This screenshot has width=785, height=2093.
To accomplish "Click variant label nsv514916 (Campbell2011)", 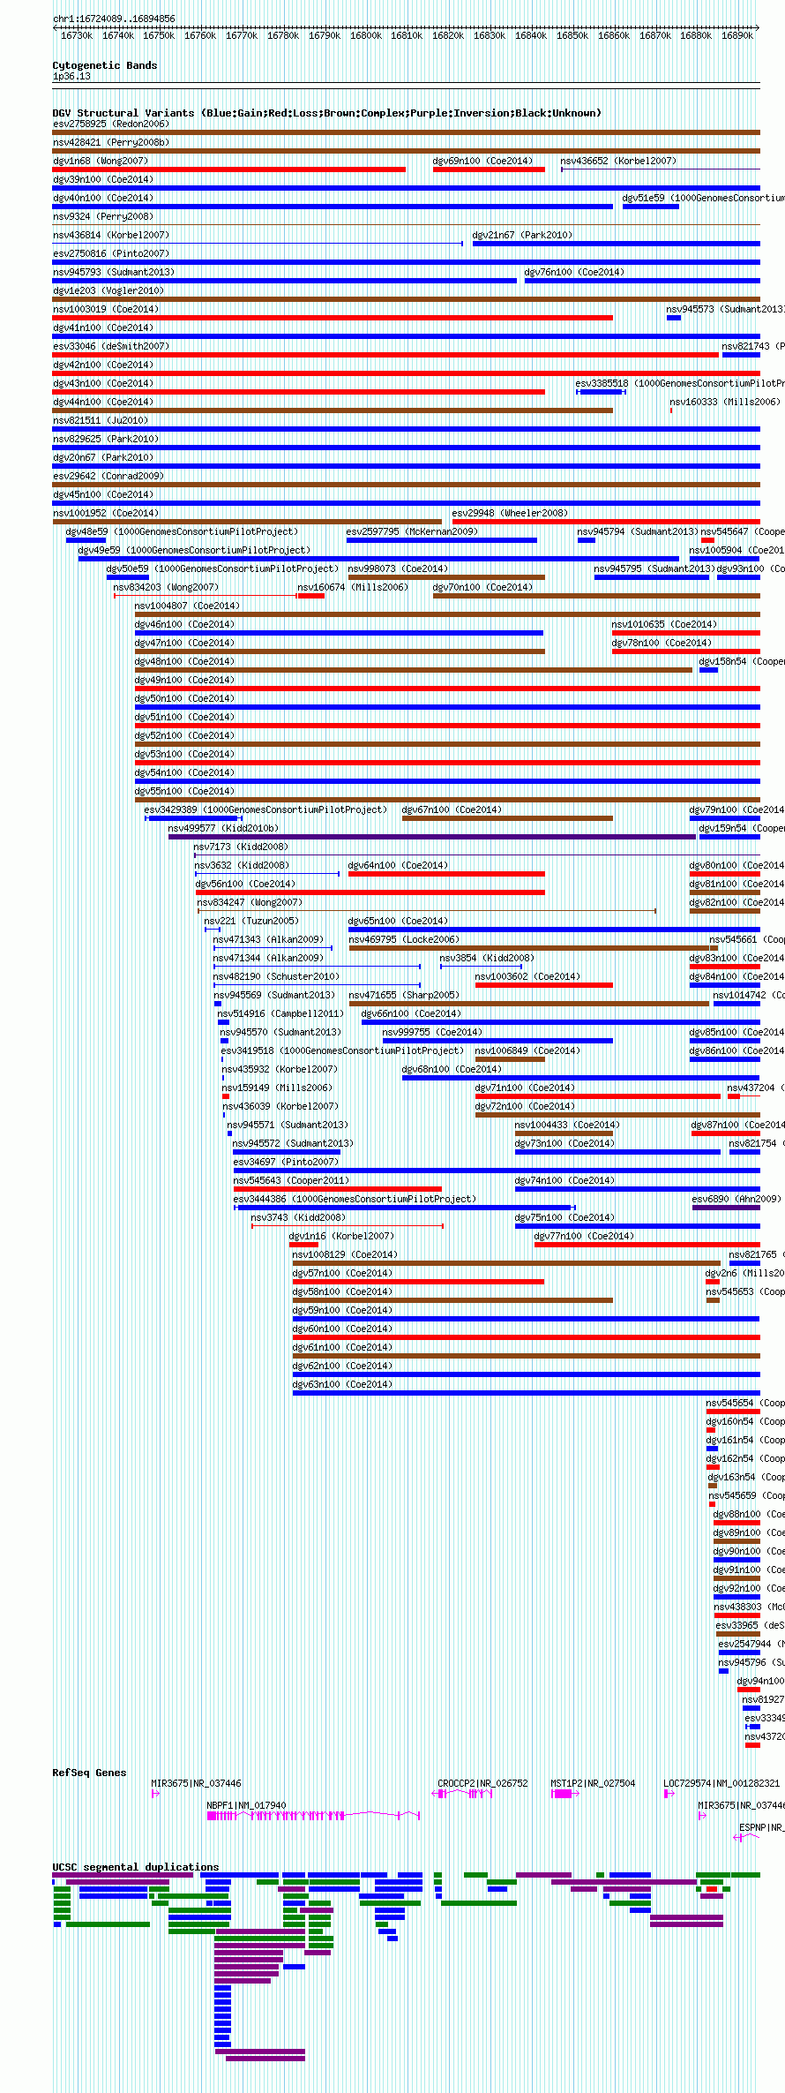I will tap(280, 1013).
